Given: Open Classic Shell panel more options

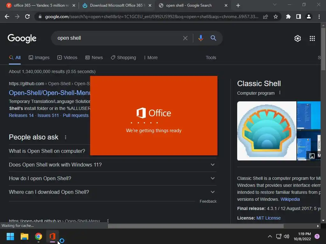Looking at the screenshot, I should [280, 93].
